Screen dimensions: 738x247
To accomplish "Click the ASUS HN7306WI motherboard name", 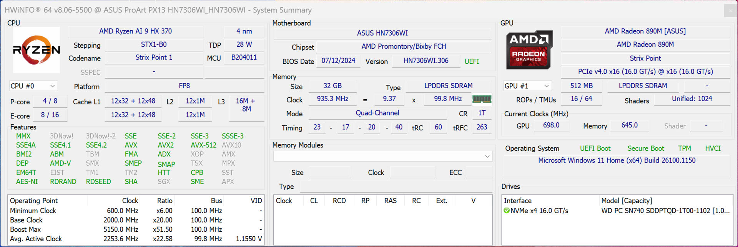I will coord(382,33).
